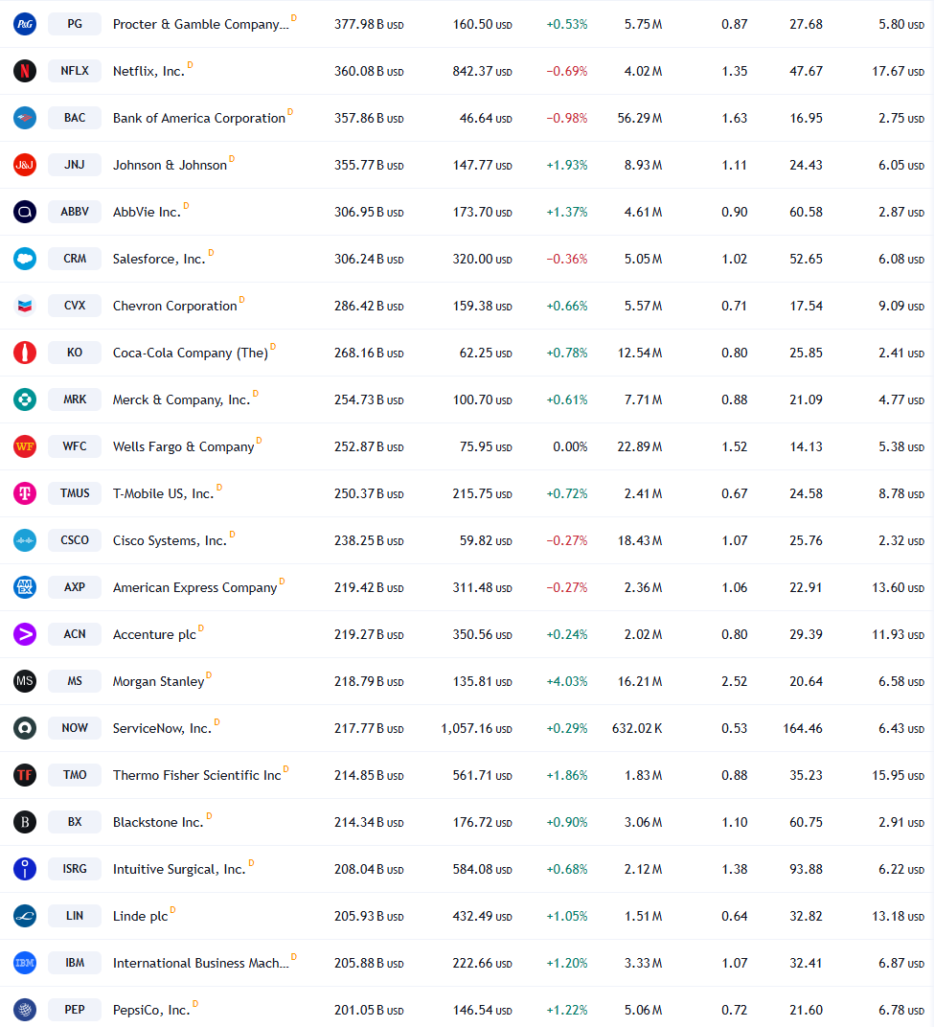The image size is (934, 1027).
Task: Open the NFLX ticker symbol
Action: (75, 71)
